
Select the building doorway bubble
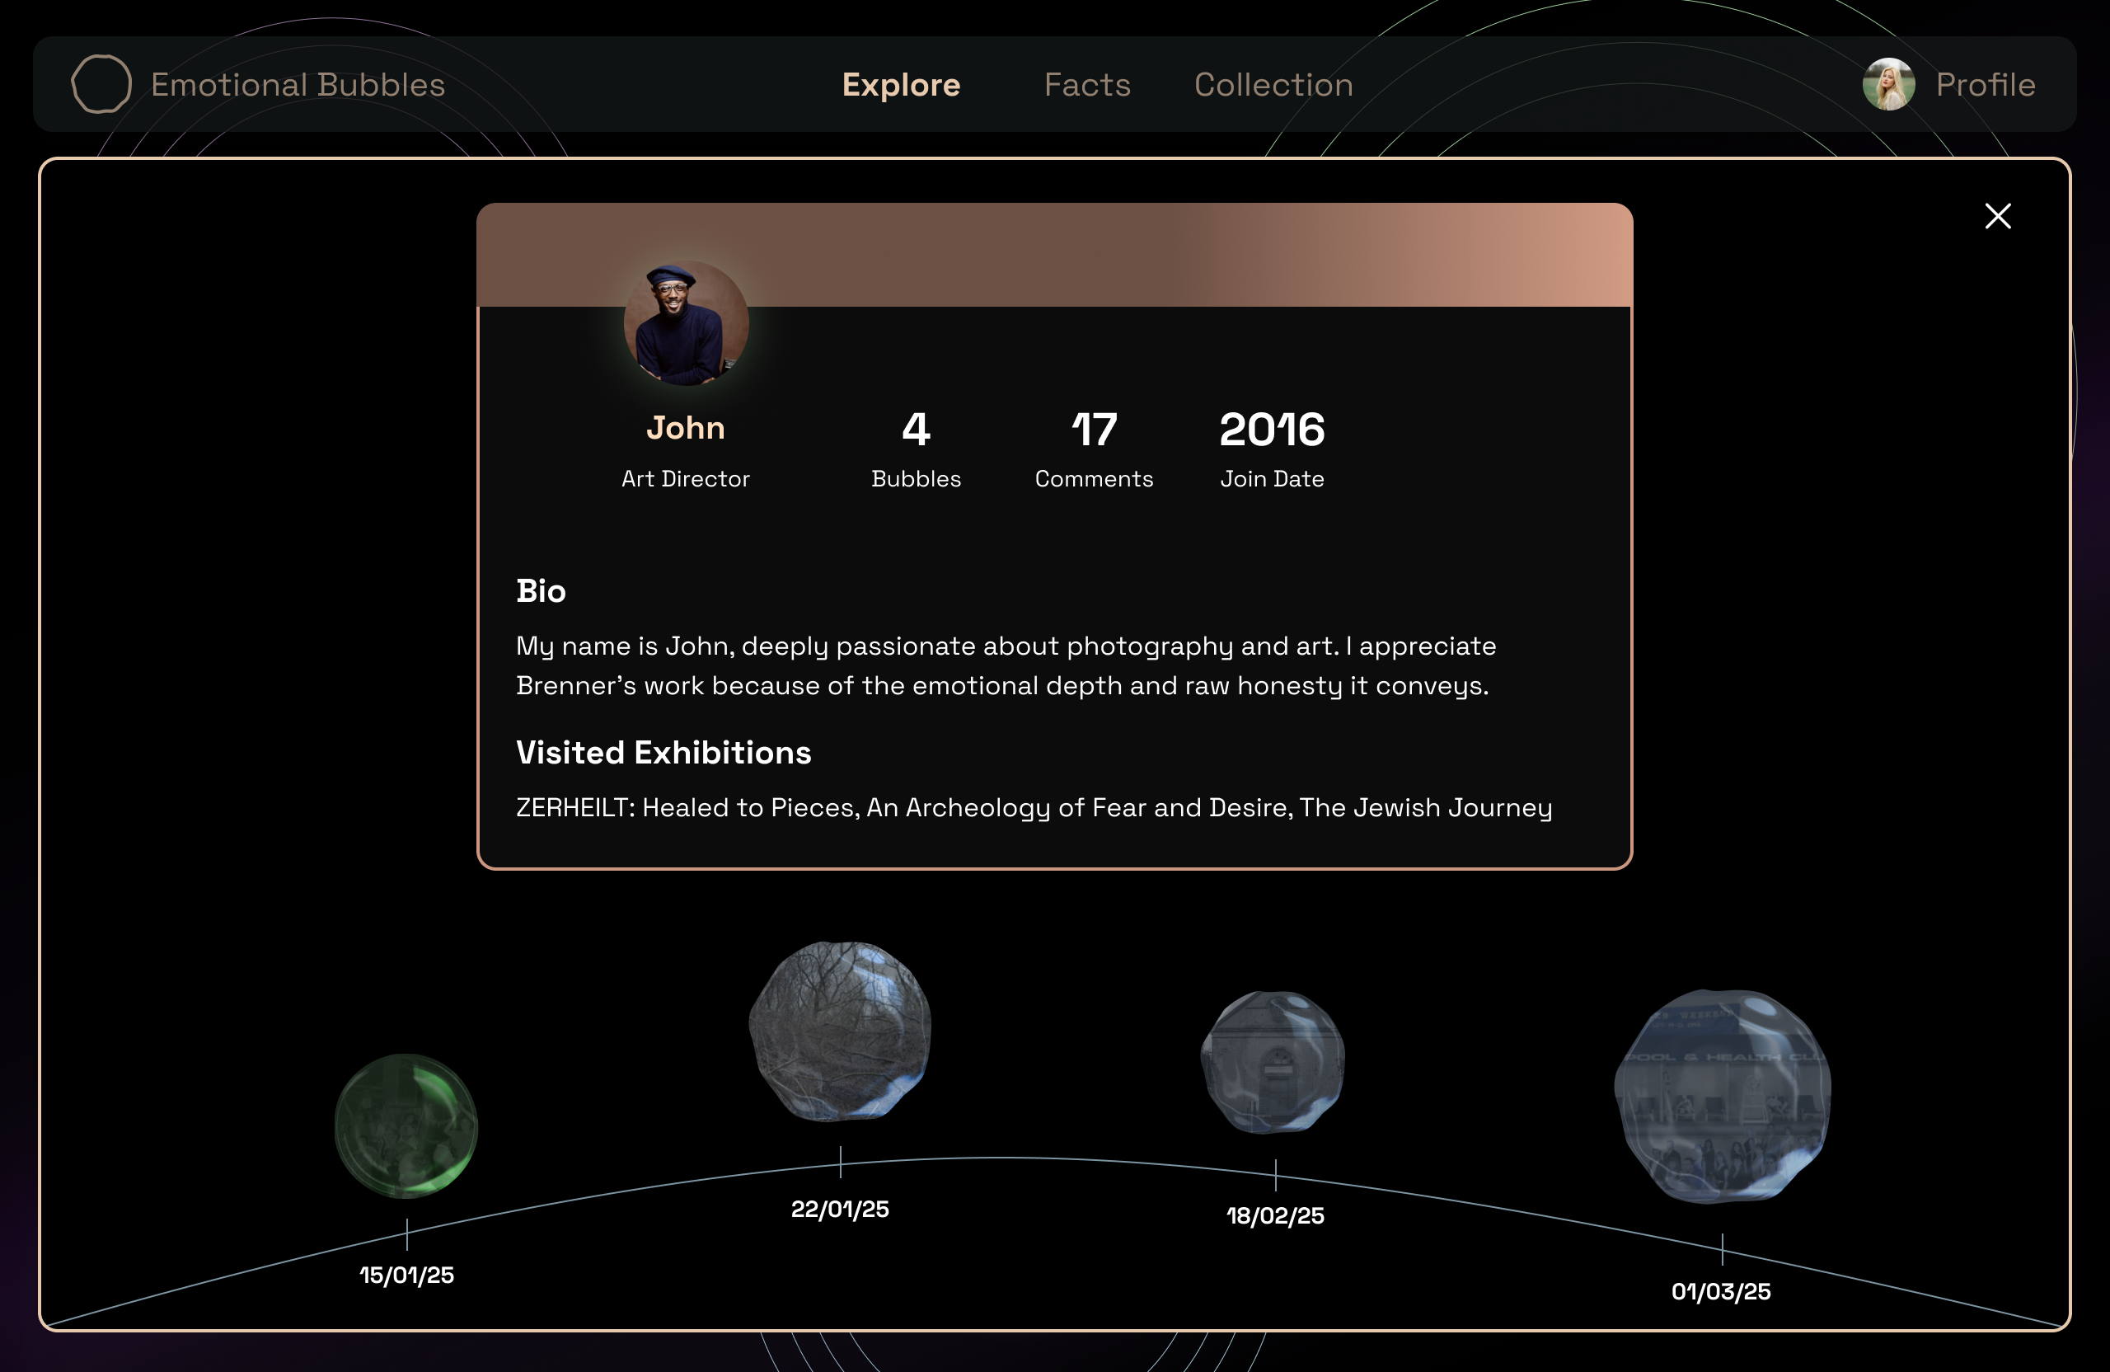[1273, 1062]
